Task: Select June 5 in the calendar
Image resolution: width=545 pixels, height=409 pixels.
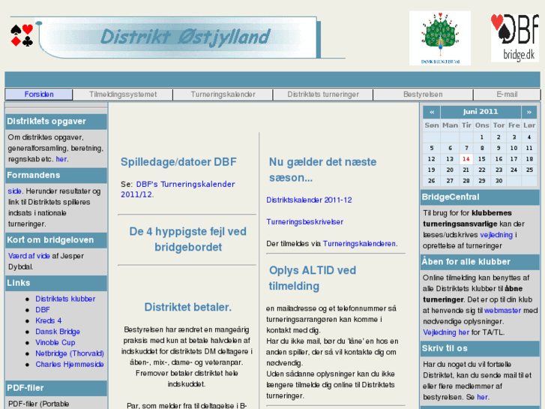Action: [432, 148]
